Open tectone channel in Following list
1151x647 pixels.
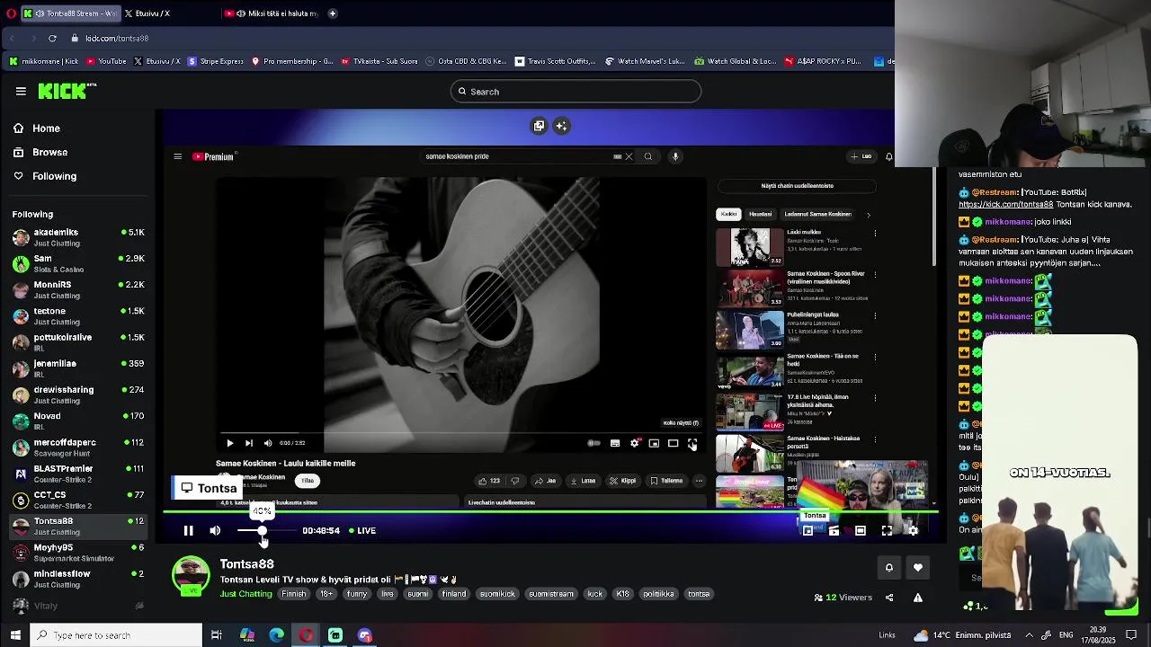(79, 316)
